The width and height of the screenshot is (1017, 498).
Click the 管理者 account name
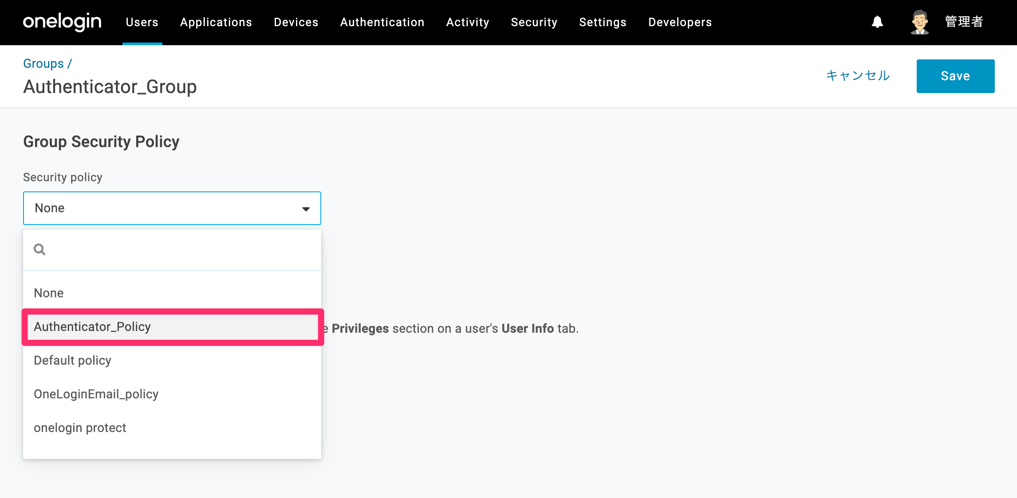(964, 22)
